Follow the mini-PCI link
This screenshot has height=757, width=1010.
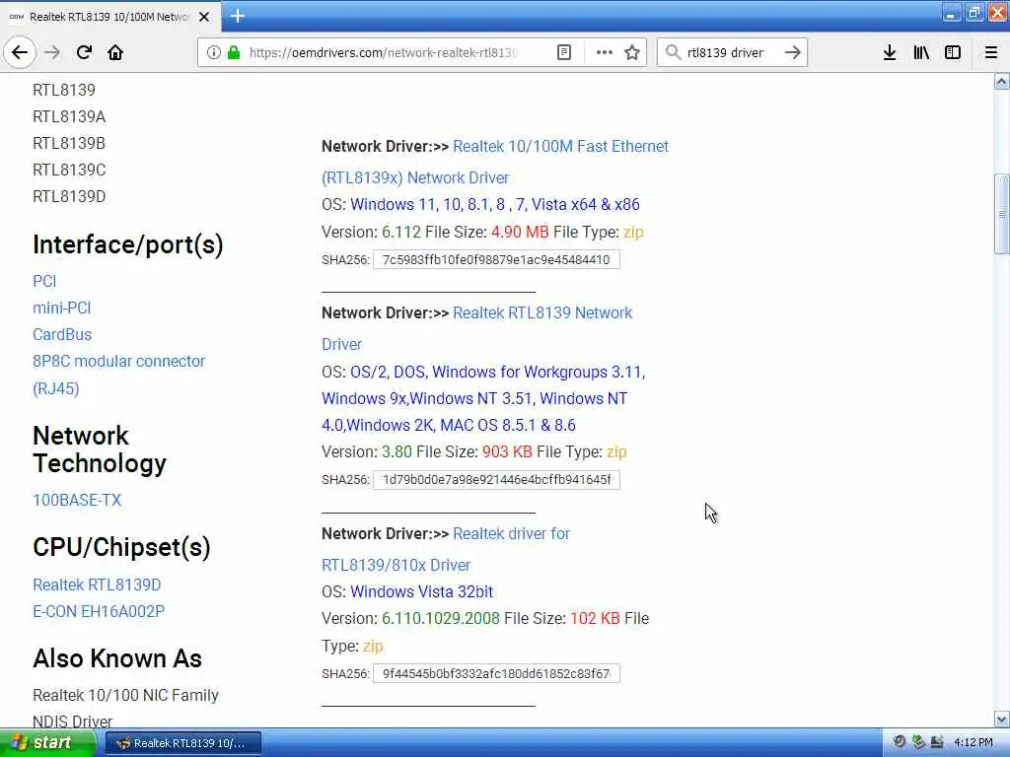coord(62,308)
